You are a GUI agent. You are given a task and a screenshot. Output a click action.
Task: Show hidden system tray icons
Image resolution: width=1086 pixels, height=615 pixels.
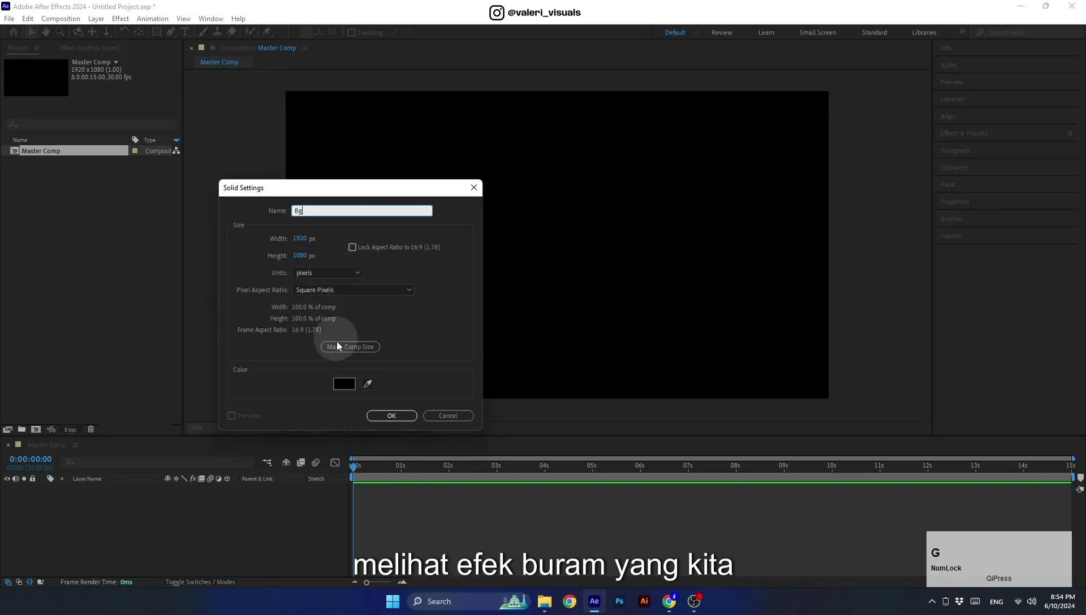(932, 601)
